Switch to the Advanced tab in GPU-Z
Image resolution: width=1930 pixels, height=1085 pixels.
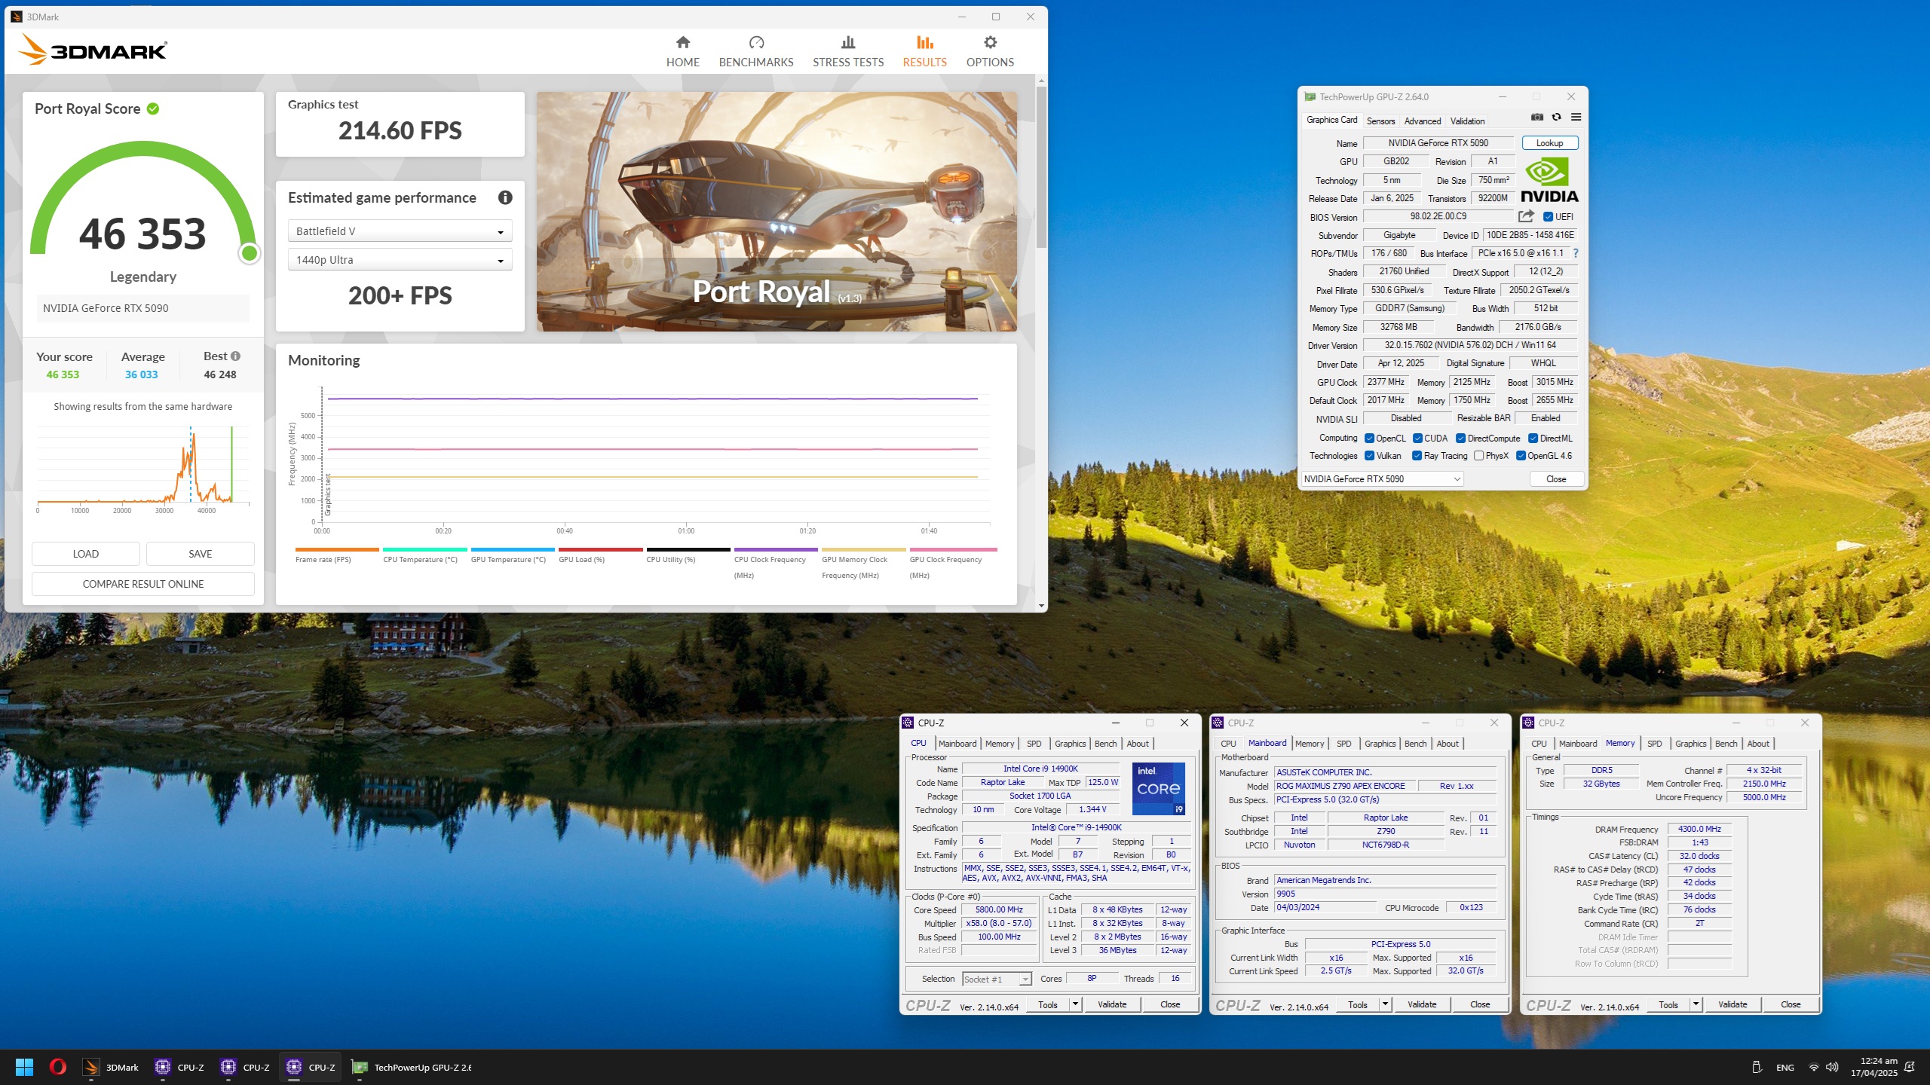coord(1422,121)
